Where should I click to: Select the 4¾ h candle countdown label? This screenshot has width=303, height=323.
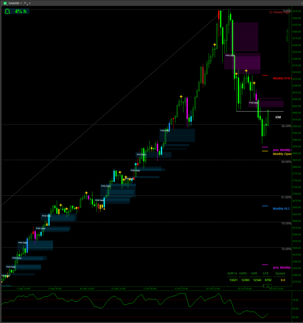(x=21, y=11)
